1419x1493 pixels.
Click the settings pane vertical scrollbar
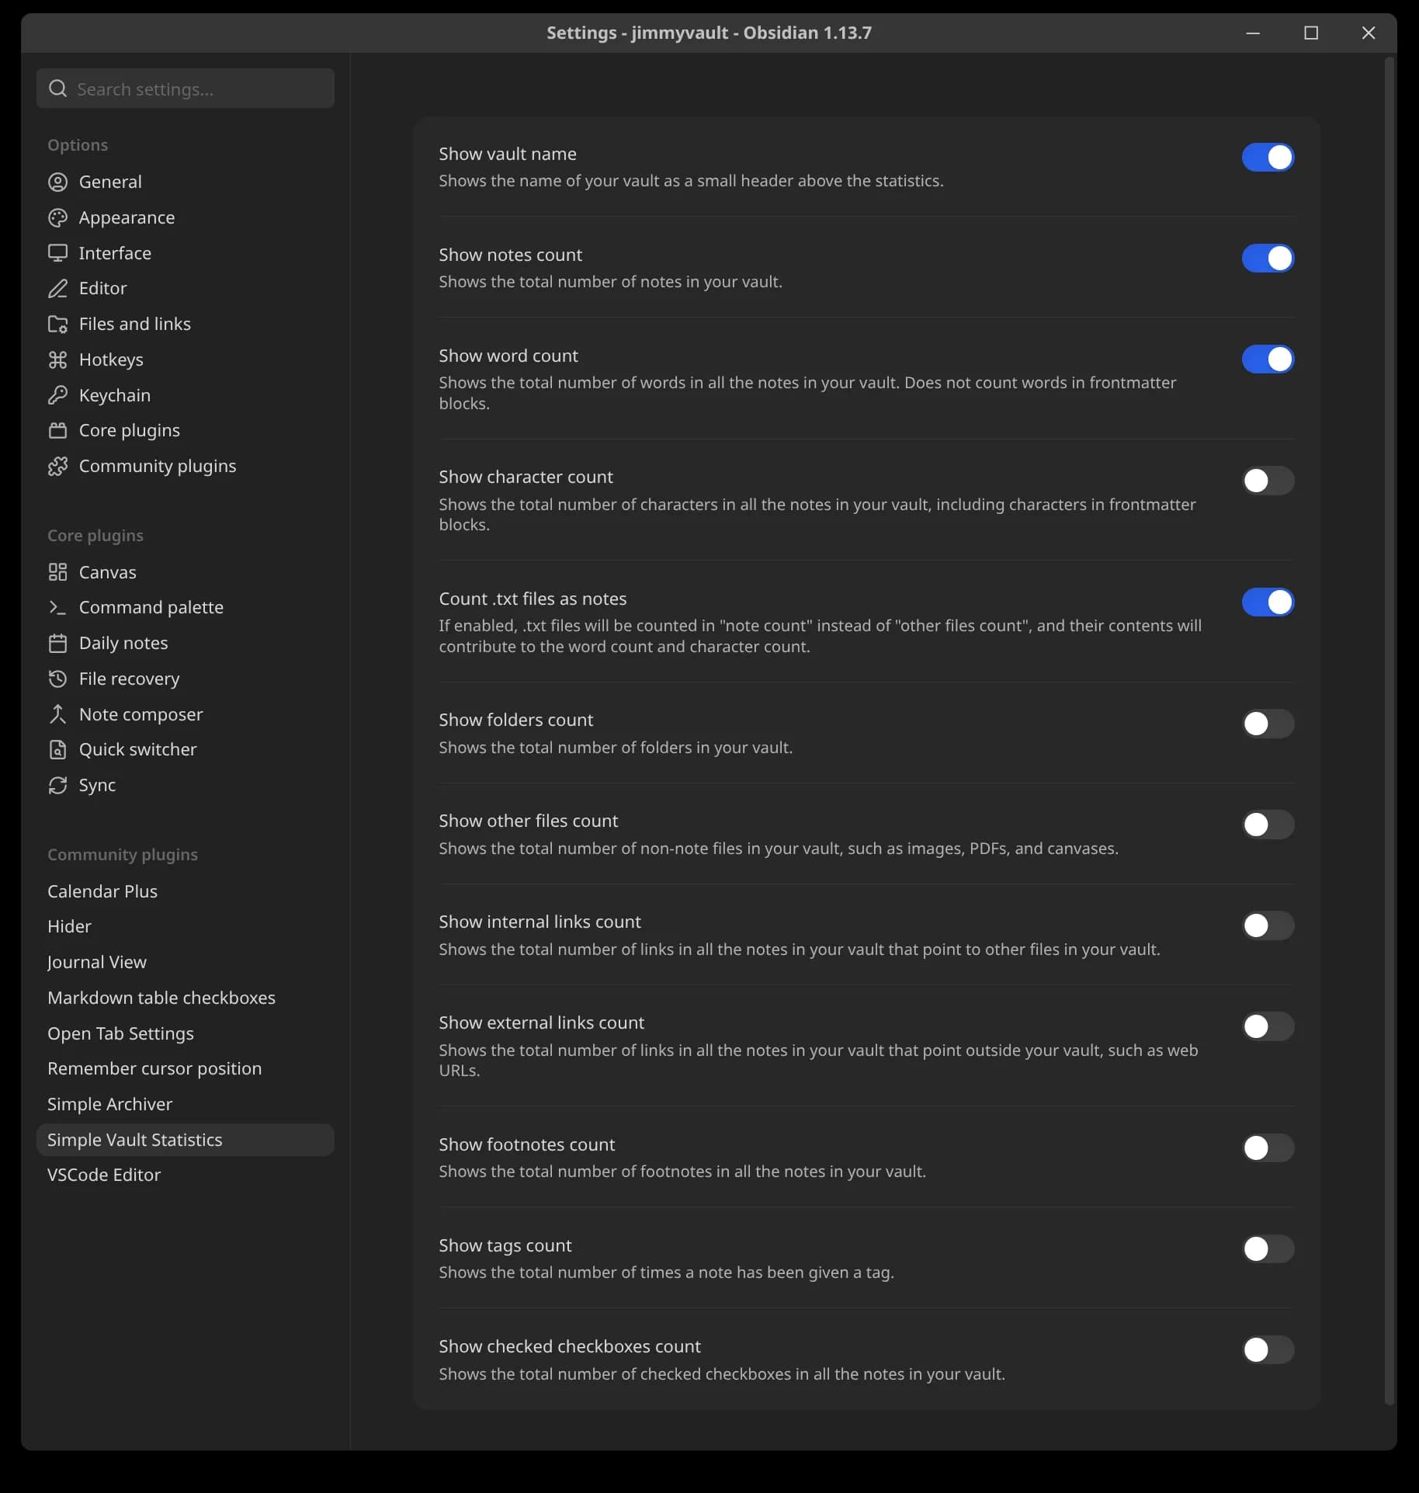tap(1390, 730)
